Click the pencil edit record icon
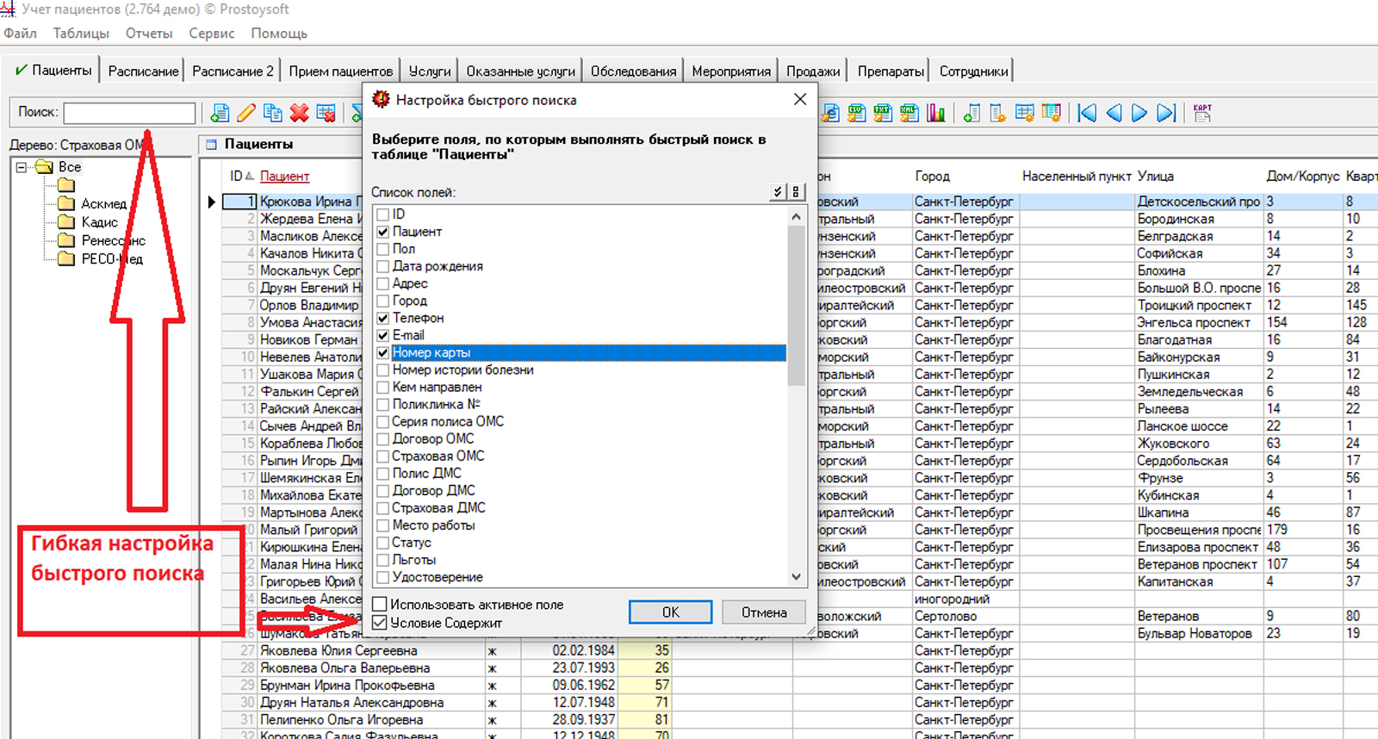The height and width of the screenshot is (739, 1378). coord(246,113)
